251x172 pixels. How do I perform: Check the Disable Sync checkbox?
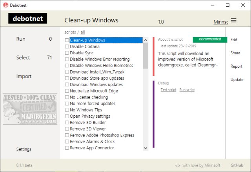coord(67,53)
